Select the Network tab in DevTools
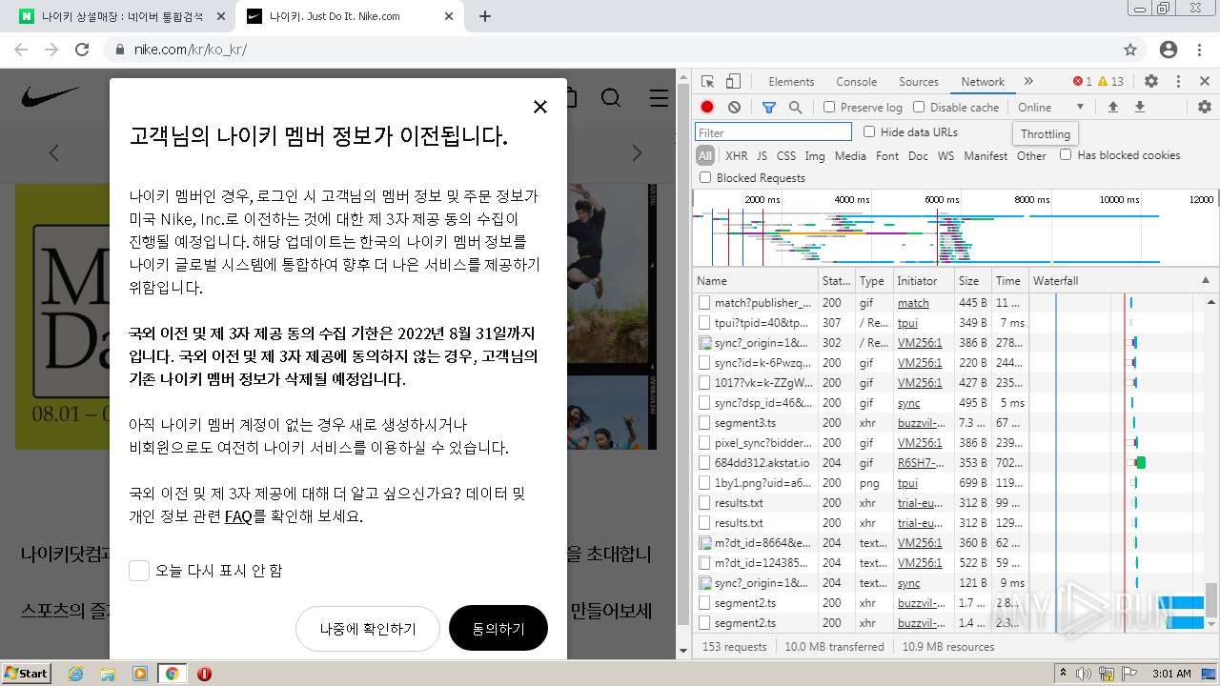The image size is (1220, 686). [x=983, y=82]
